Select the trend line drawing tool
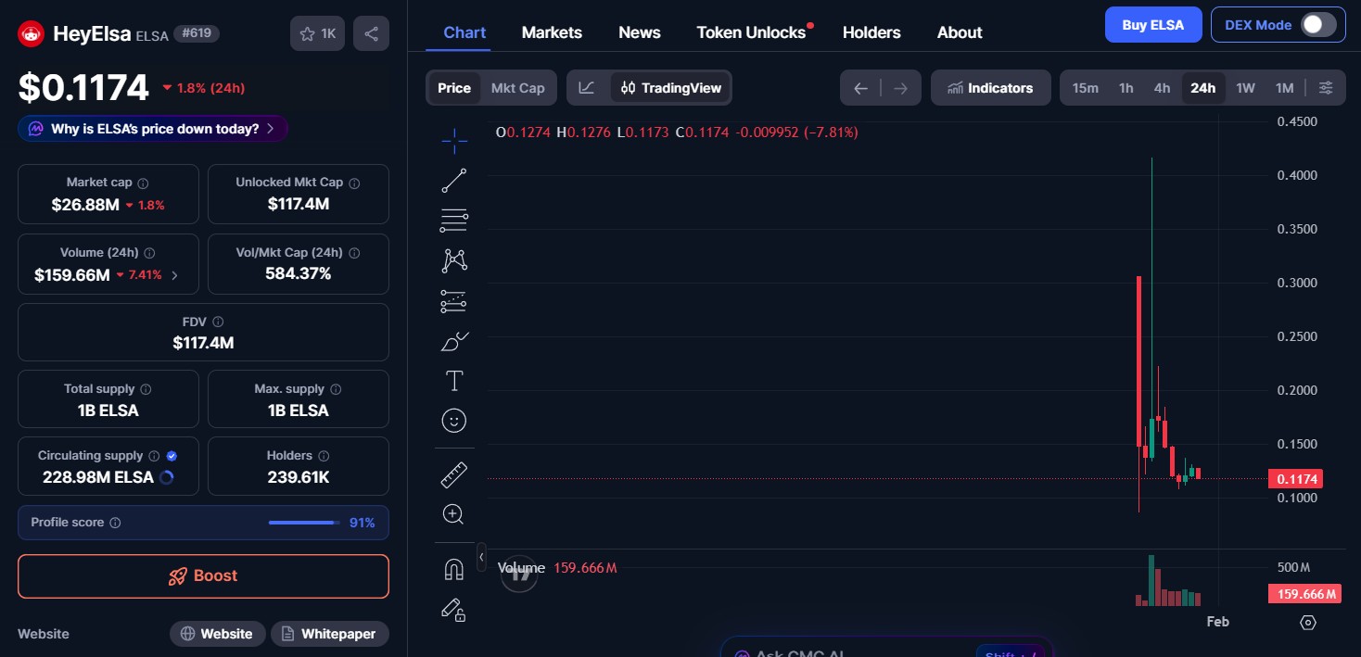Screen dimensions: 1361x657 tap(453, 180)
